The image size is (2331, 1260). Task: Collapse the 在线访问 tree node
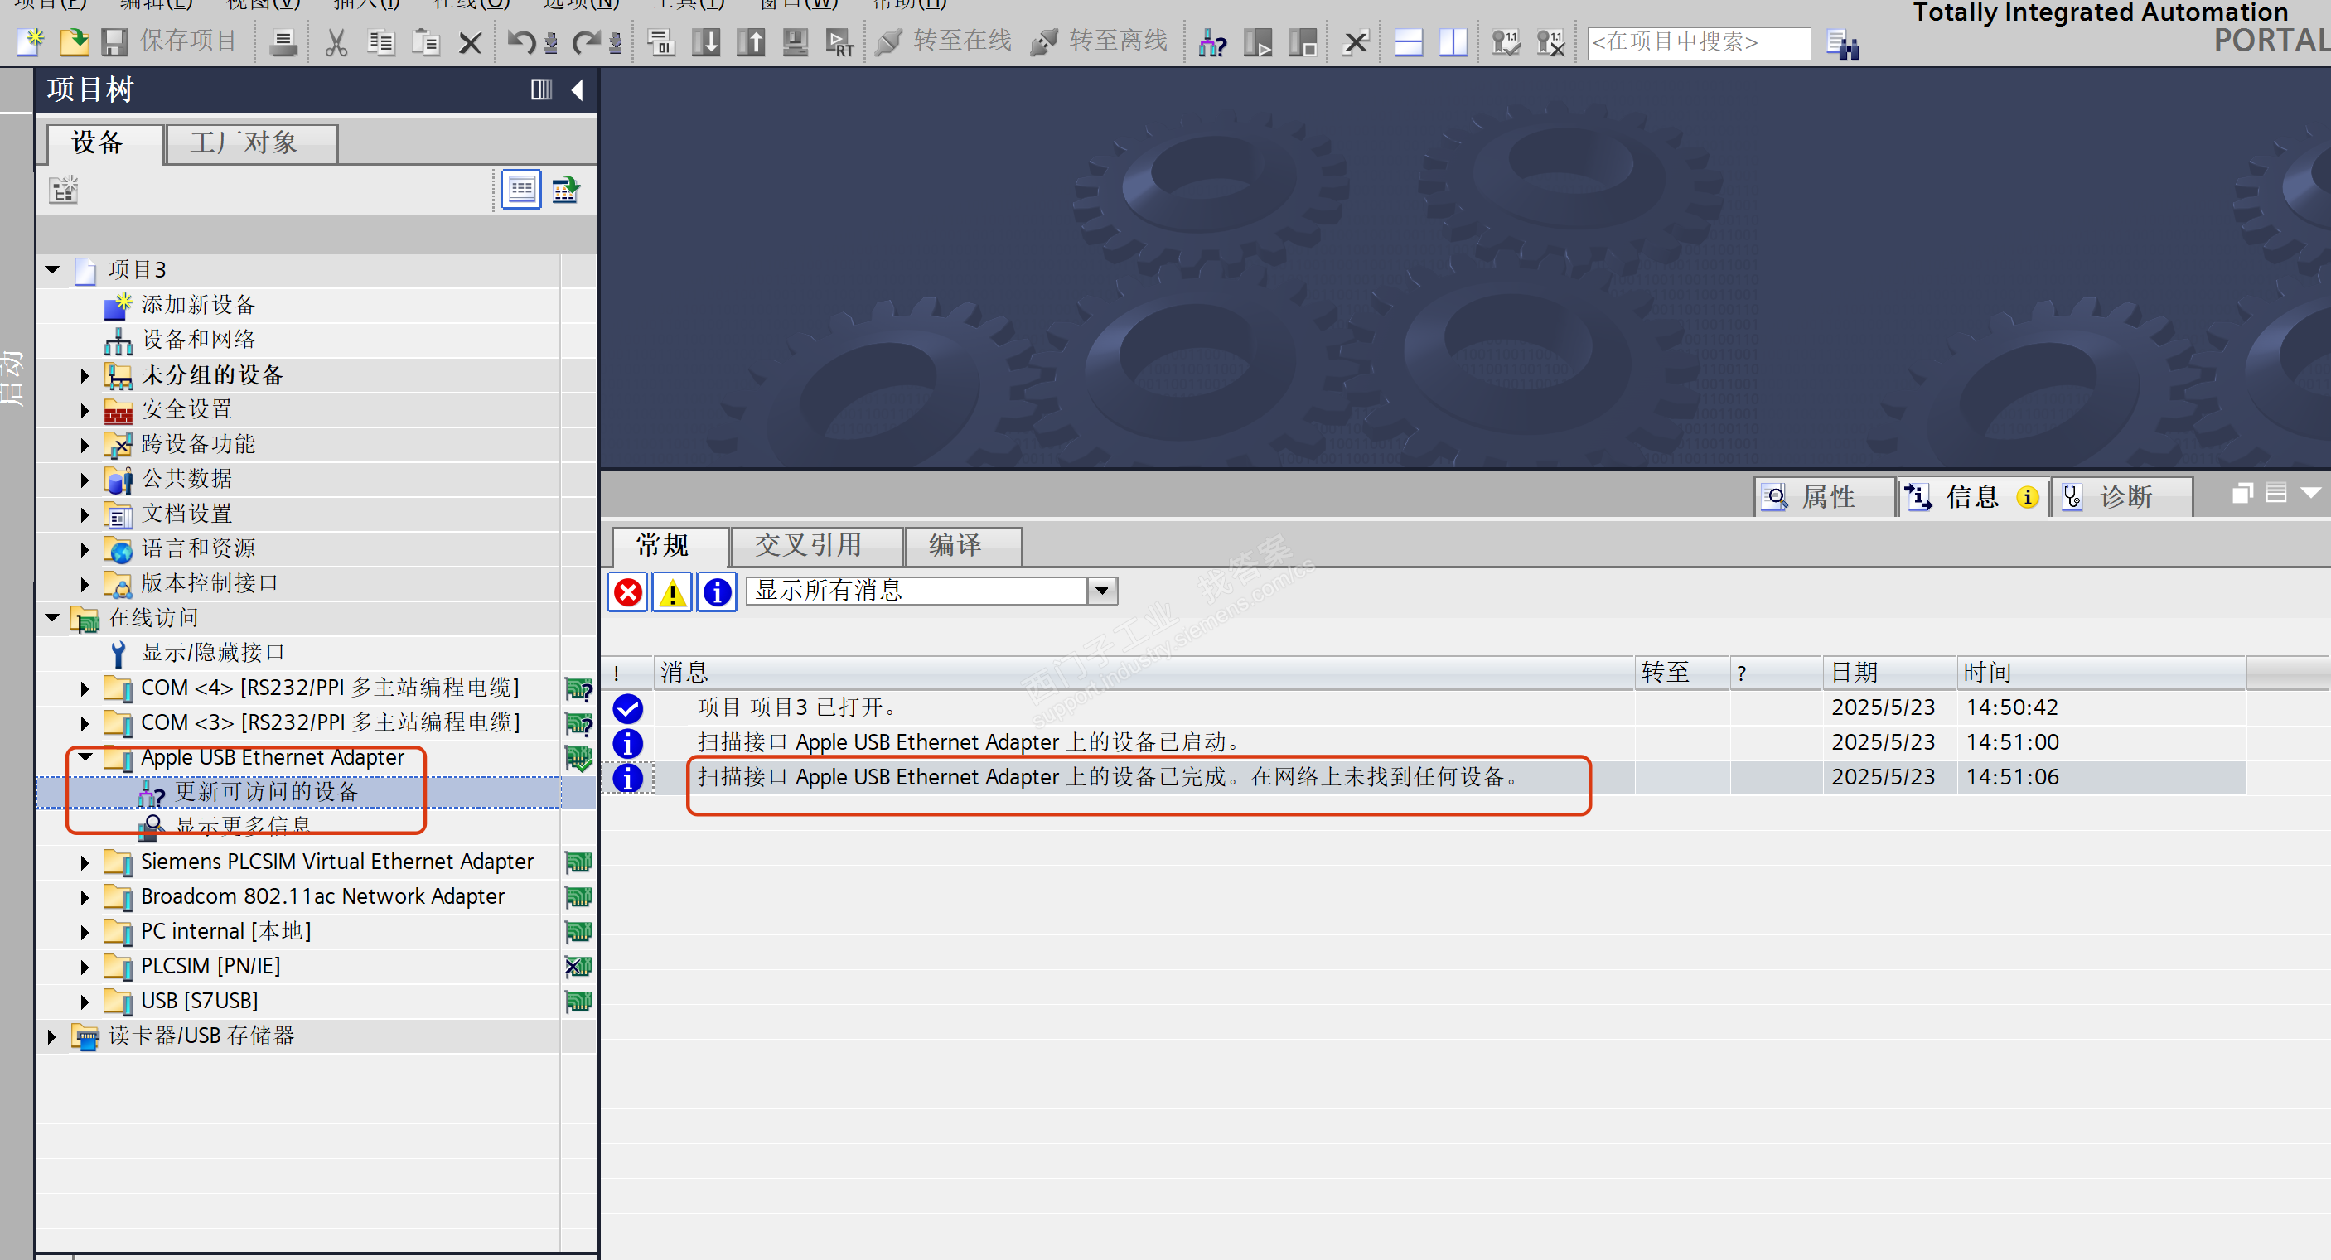[x=52, y=618]
